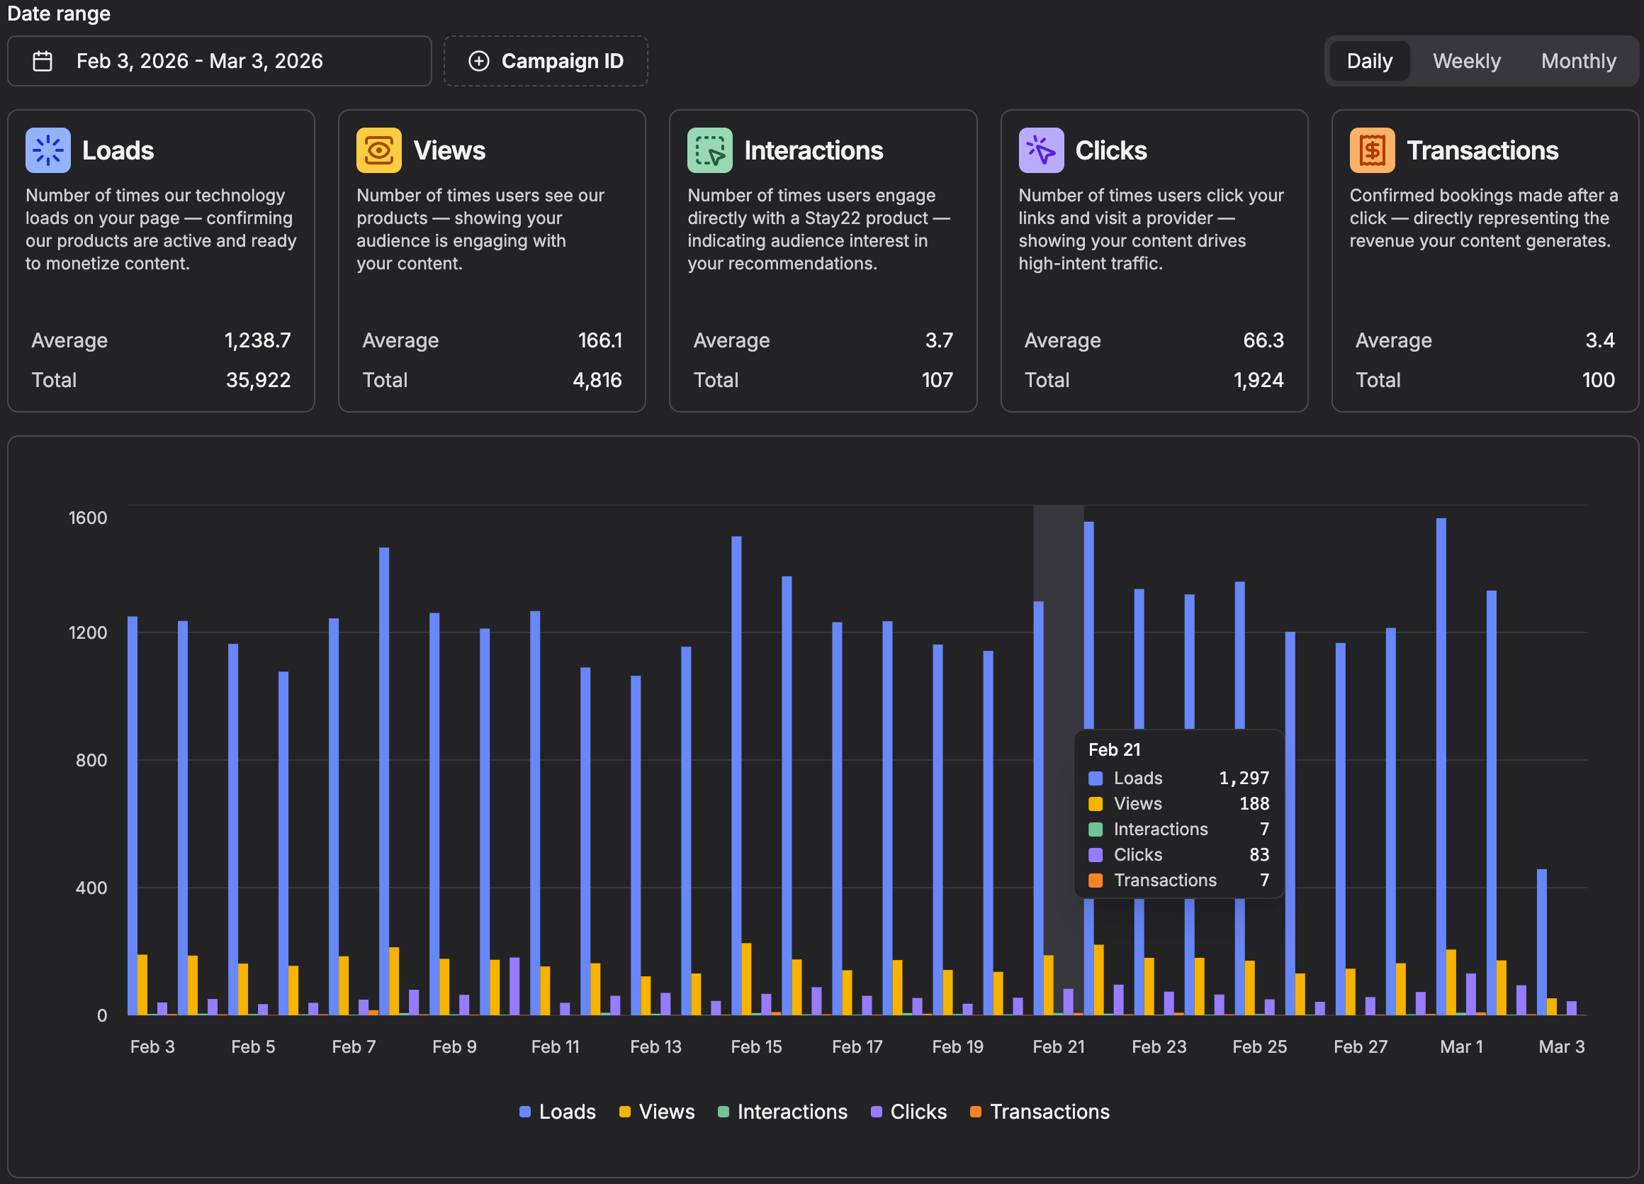Click the tall Loads bar for Mar 1
This screenshot has width=1644, height=1184.
click(x=1441, y=761)
